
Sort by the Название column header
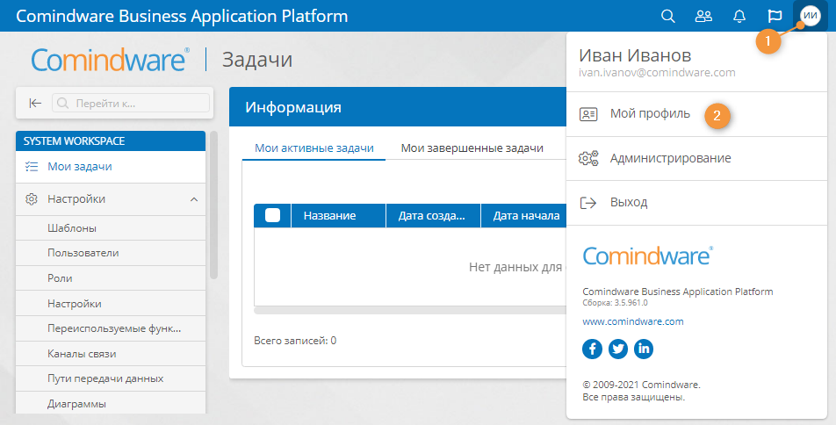click(338, 215)
